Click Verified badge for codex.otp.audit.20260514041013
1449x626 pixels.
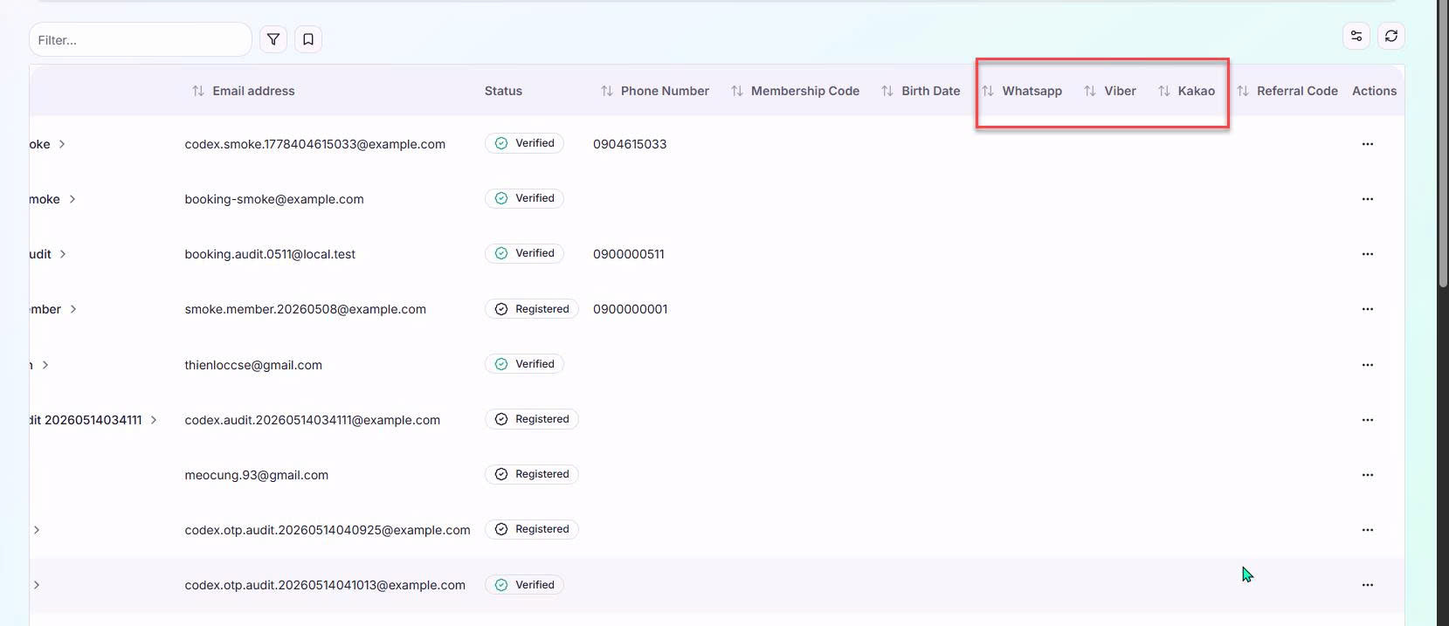(524, 585)
